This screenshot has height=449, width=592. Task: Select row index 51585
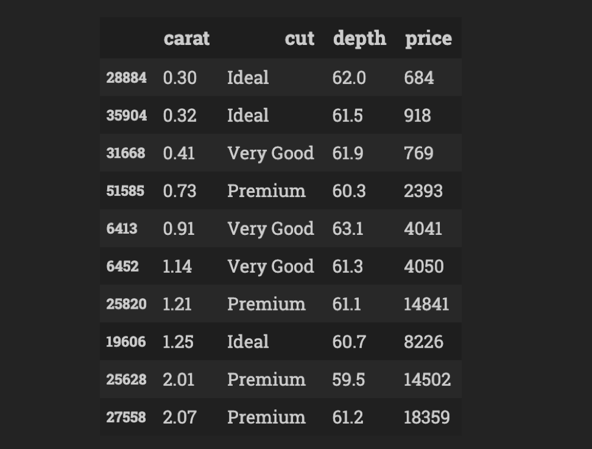pos(125,191)
